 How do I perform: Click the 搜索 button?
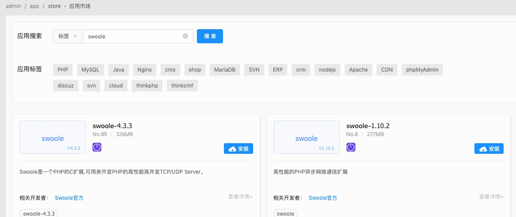pyautogui.click(x=210, y=36)
